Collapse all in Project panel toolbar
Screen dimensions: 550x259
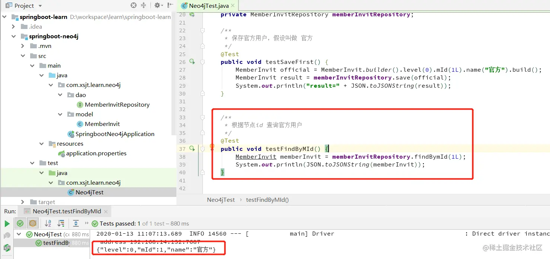[x=144, y=5]
